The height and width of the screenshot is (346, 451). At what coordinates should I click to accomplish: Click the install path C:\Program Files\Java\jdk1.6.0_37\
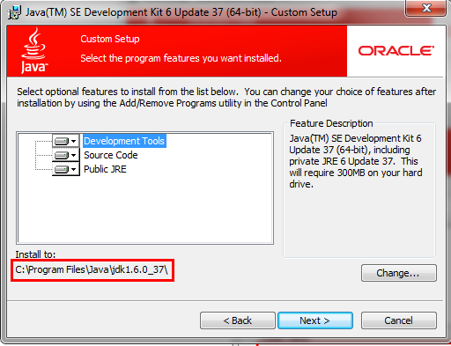click(92, 269)
